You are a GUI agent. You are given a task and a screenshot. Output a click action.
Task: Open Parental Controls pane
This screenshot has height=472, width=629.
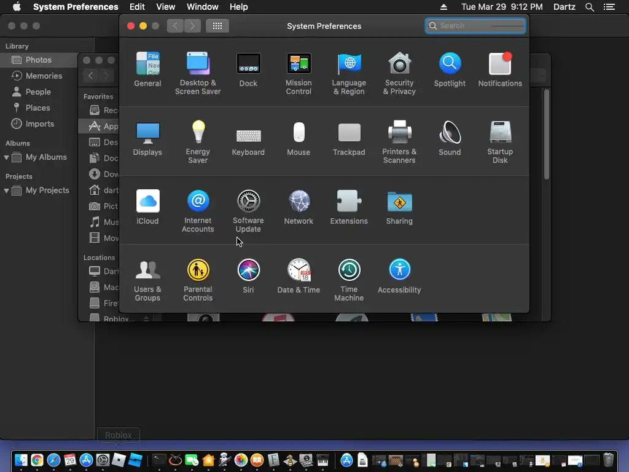click(x=198, y=280)
